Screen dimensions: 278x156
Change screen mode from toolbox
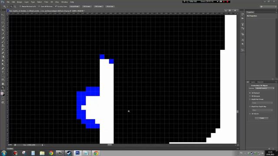click(3, 103)
